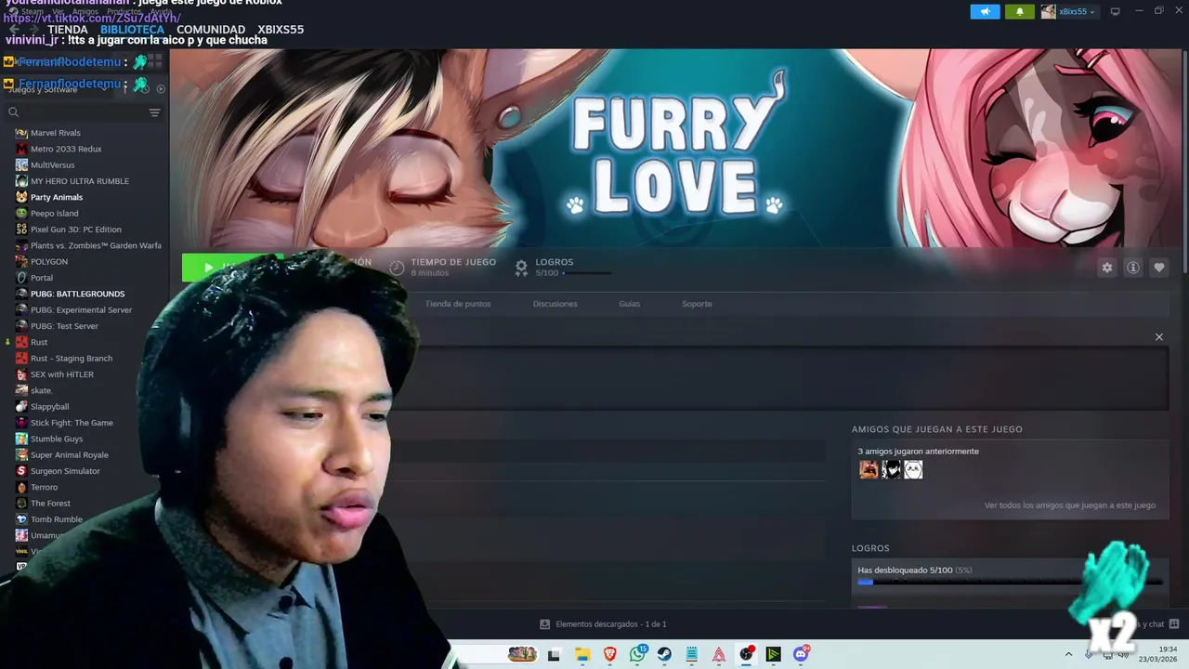Select the BIBLIOTECA tab
The height and width of the screenshot is (669, 1189).
click(132, 30)
